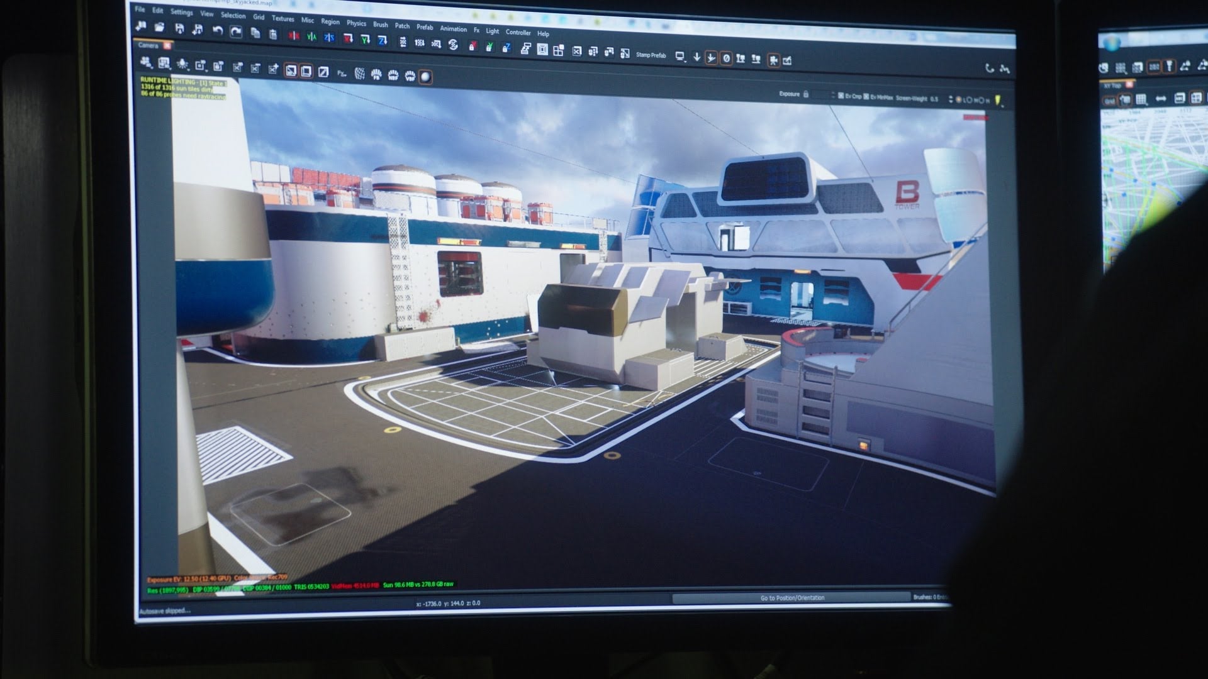Toggle the Ev Cmp checkbox

(841, 96)
